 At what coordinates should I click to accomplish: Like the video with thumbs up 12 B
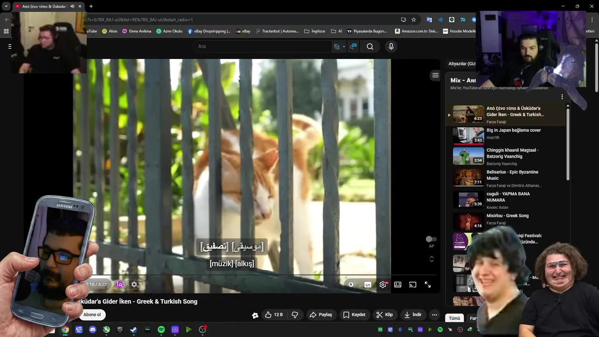[273, 315]
